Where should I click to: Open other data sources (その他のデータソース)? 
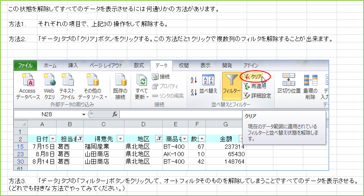click(92, 86)
